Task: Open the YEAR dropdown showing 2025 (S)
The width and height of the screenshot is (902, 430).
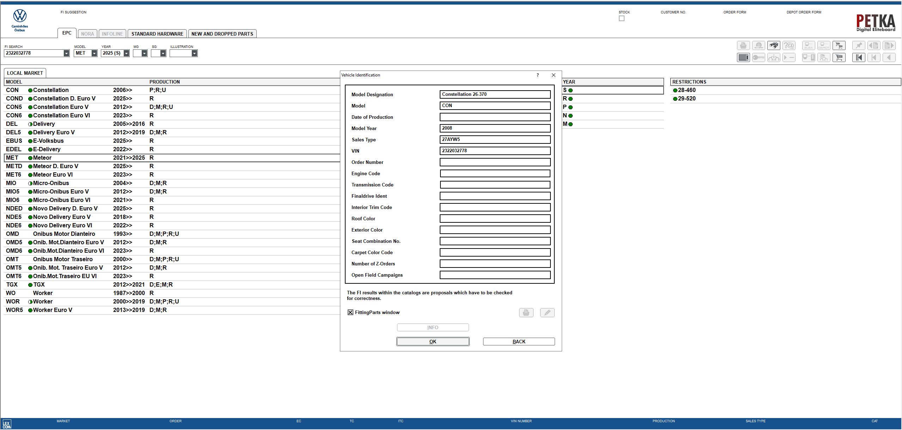Action: 126,53
